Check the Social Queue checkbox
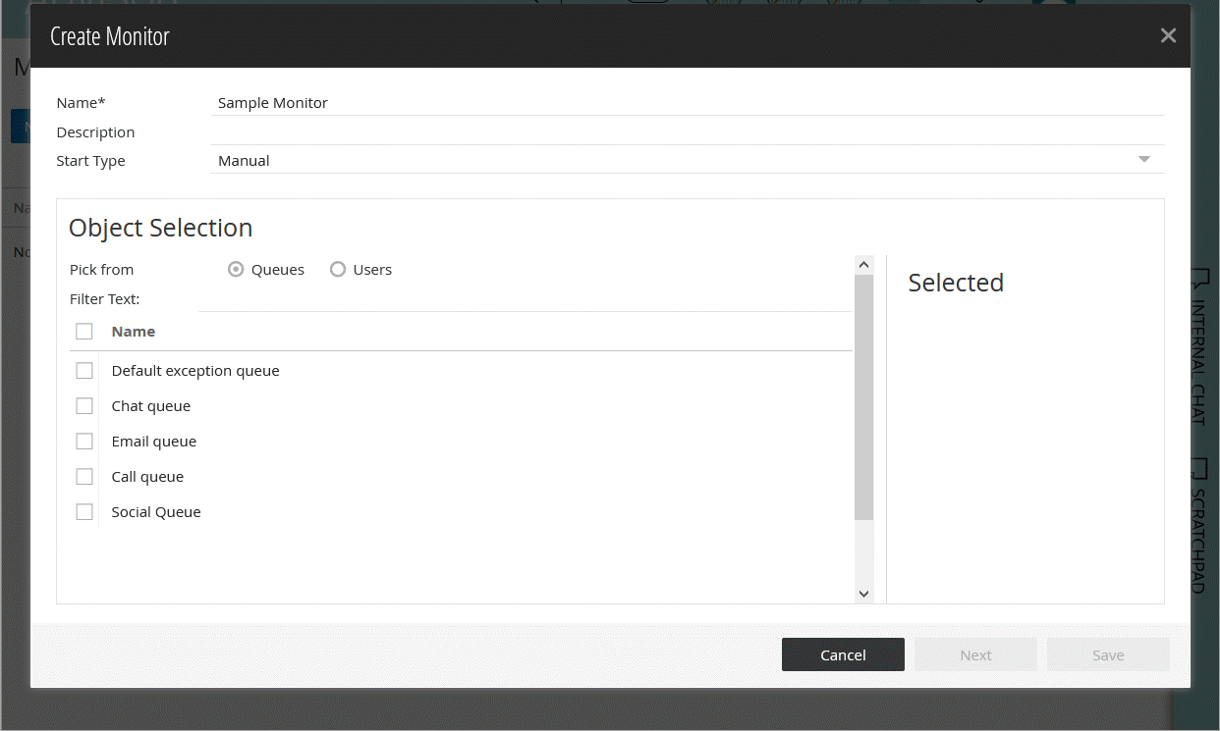This screenshot has height=731, width=1220. 84,512
